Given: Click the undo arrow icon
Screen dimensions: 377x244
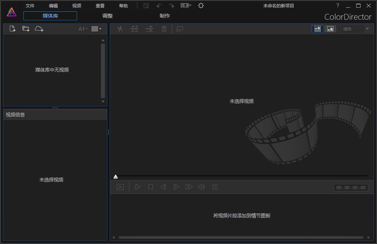Looking at the screenshot, I should click(x=159, y=5).
